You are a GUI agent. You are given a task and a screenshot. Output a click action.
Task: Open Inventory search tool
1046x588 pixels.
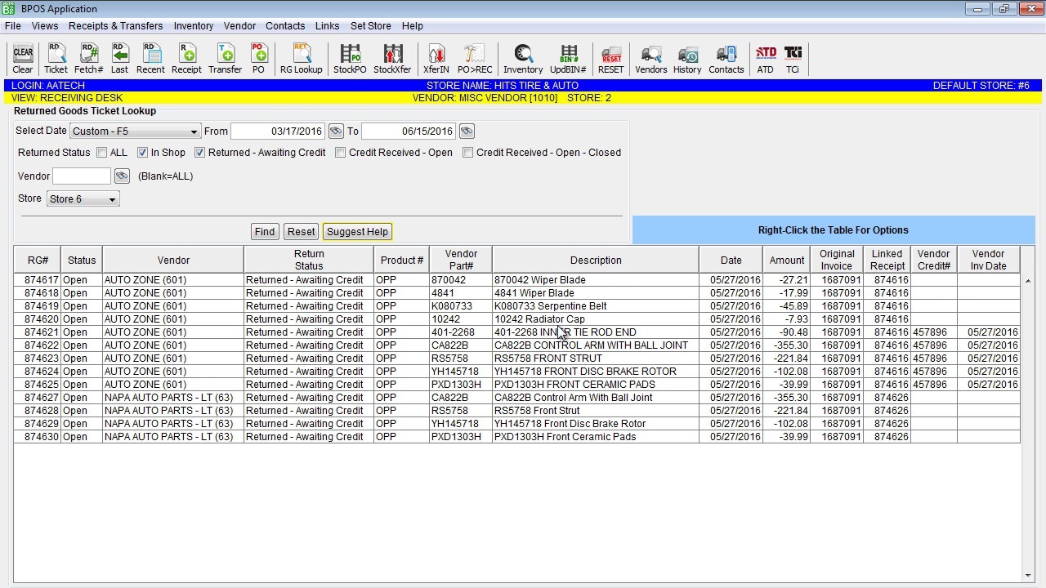click(523, 59)
